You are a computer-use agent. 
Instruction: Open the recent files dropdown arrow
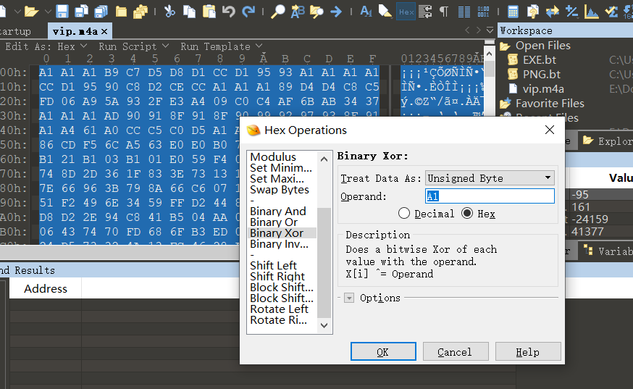click(48, 12)
